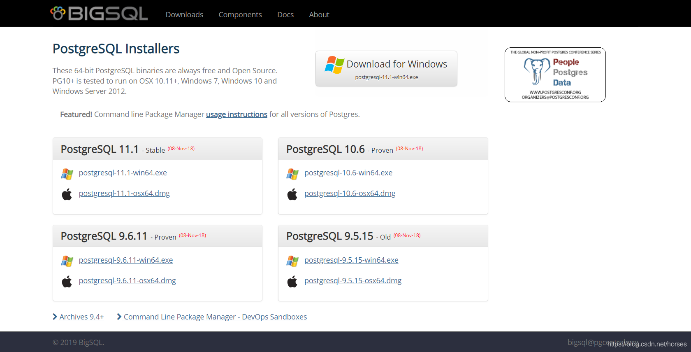This screenshot has width=691, height=352.
Task: Download postgresql-10.6-osx64.dmg
Action: [x=350, y=193]
